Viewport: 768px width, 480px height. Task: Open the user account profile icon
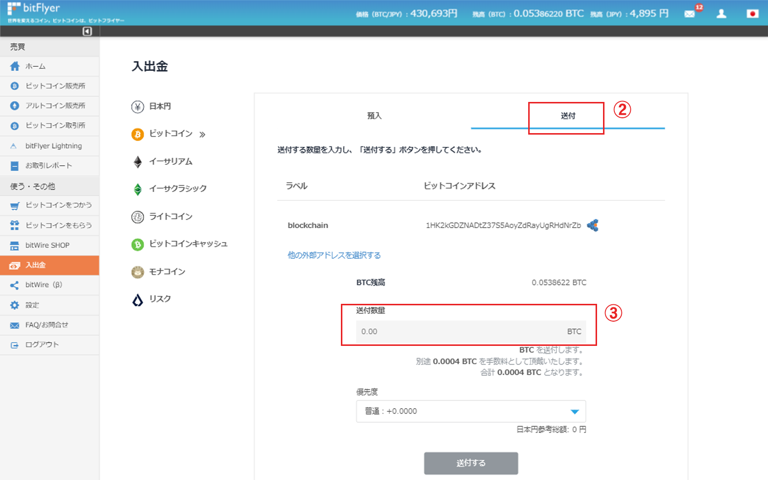(x=721, y=14)
